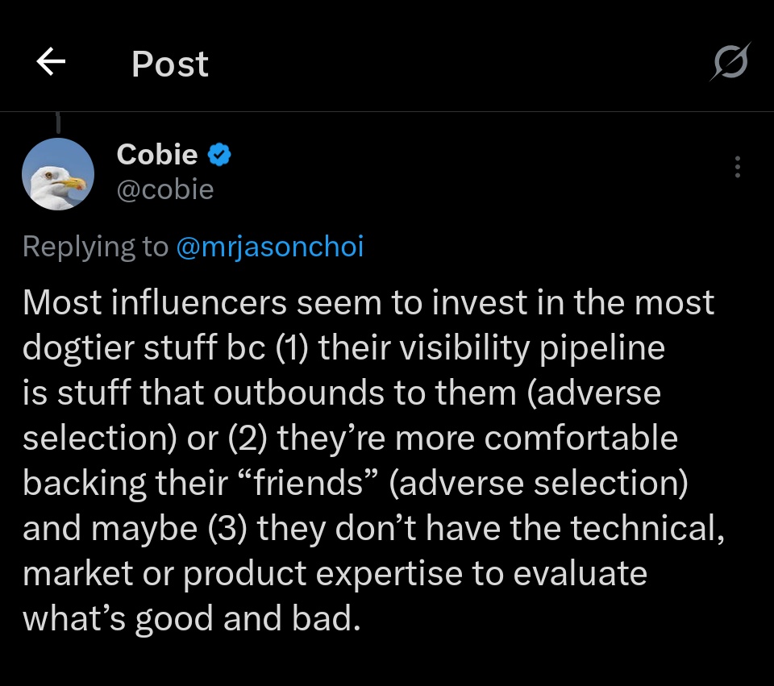The width and height of the screenshot is (774, 686).
Task: Click the Post header title
Action: coord(170,64)
